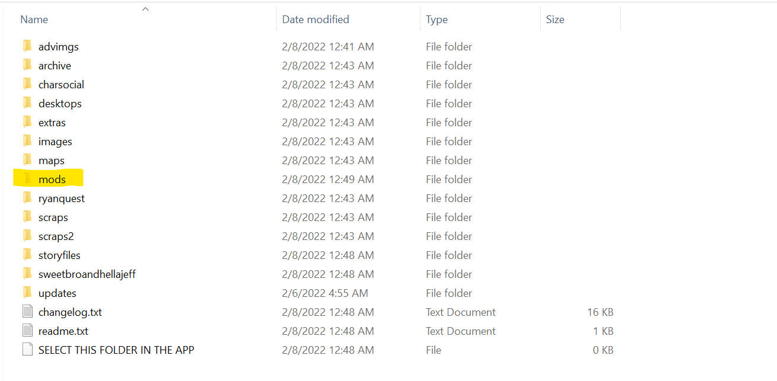Click the maps folder icon

(27, 160)
